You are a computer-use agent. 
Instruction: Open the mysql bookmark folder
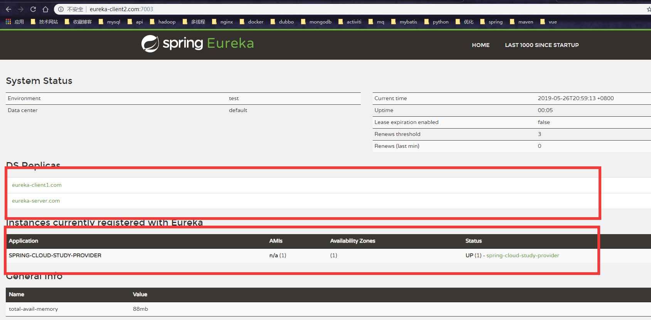(109, 22)
